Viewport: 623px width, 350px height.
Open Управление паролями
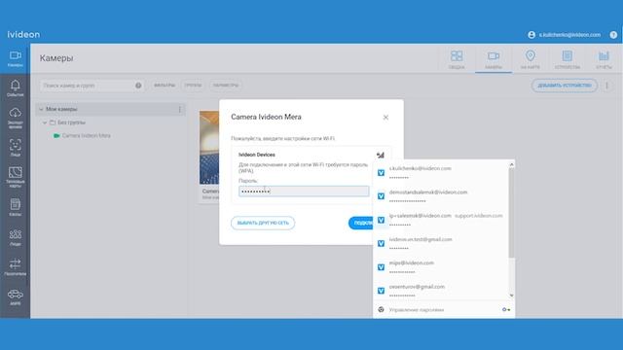[x=417, y=309]
